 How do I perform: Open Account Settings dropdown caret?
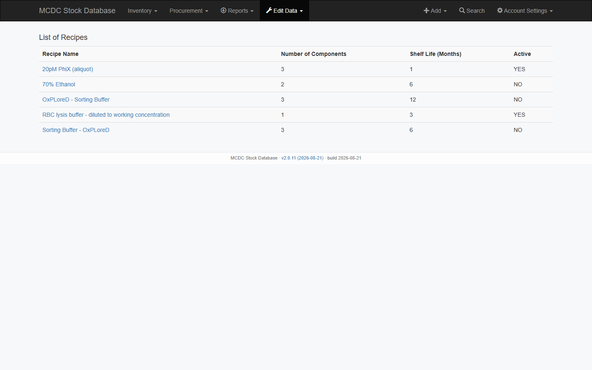[551, 11]
